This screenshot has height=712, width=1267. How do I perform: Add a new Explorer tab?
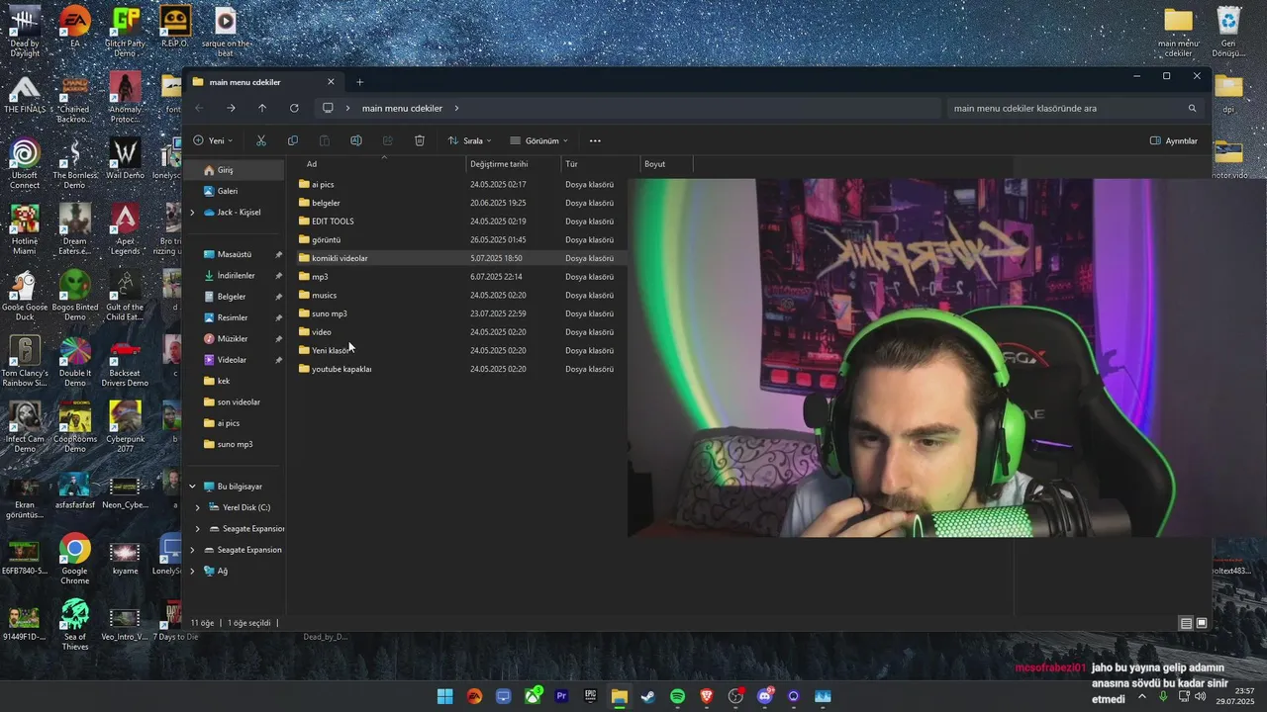point(359,82)
